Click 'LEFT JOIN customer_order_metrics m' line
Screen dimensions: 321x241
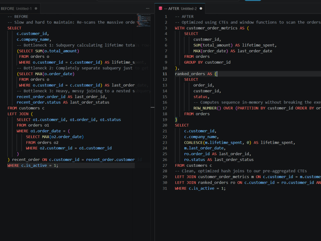pos(248,177)
